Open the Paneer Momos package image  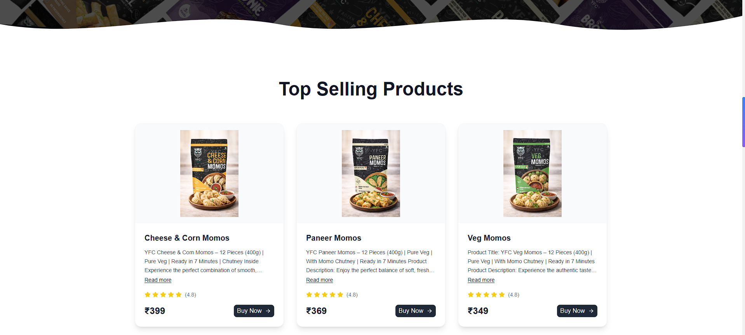(371, 173)
